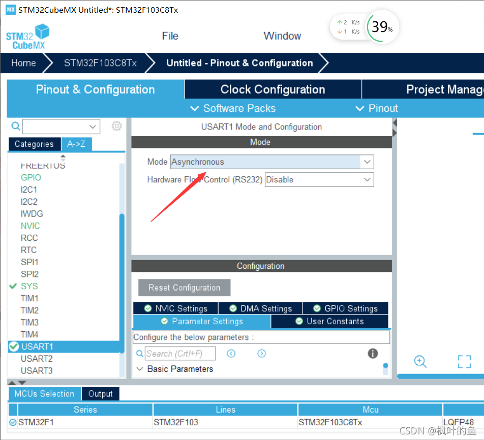The image size is (484, 440).
Task: Click the STM32CubeMX logo
Action: click(x=27, y=37)
